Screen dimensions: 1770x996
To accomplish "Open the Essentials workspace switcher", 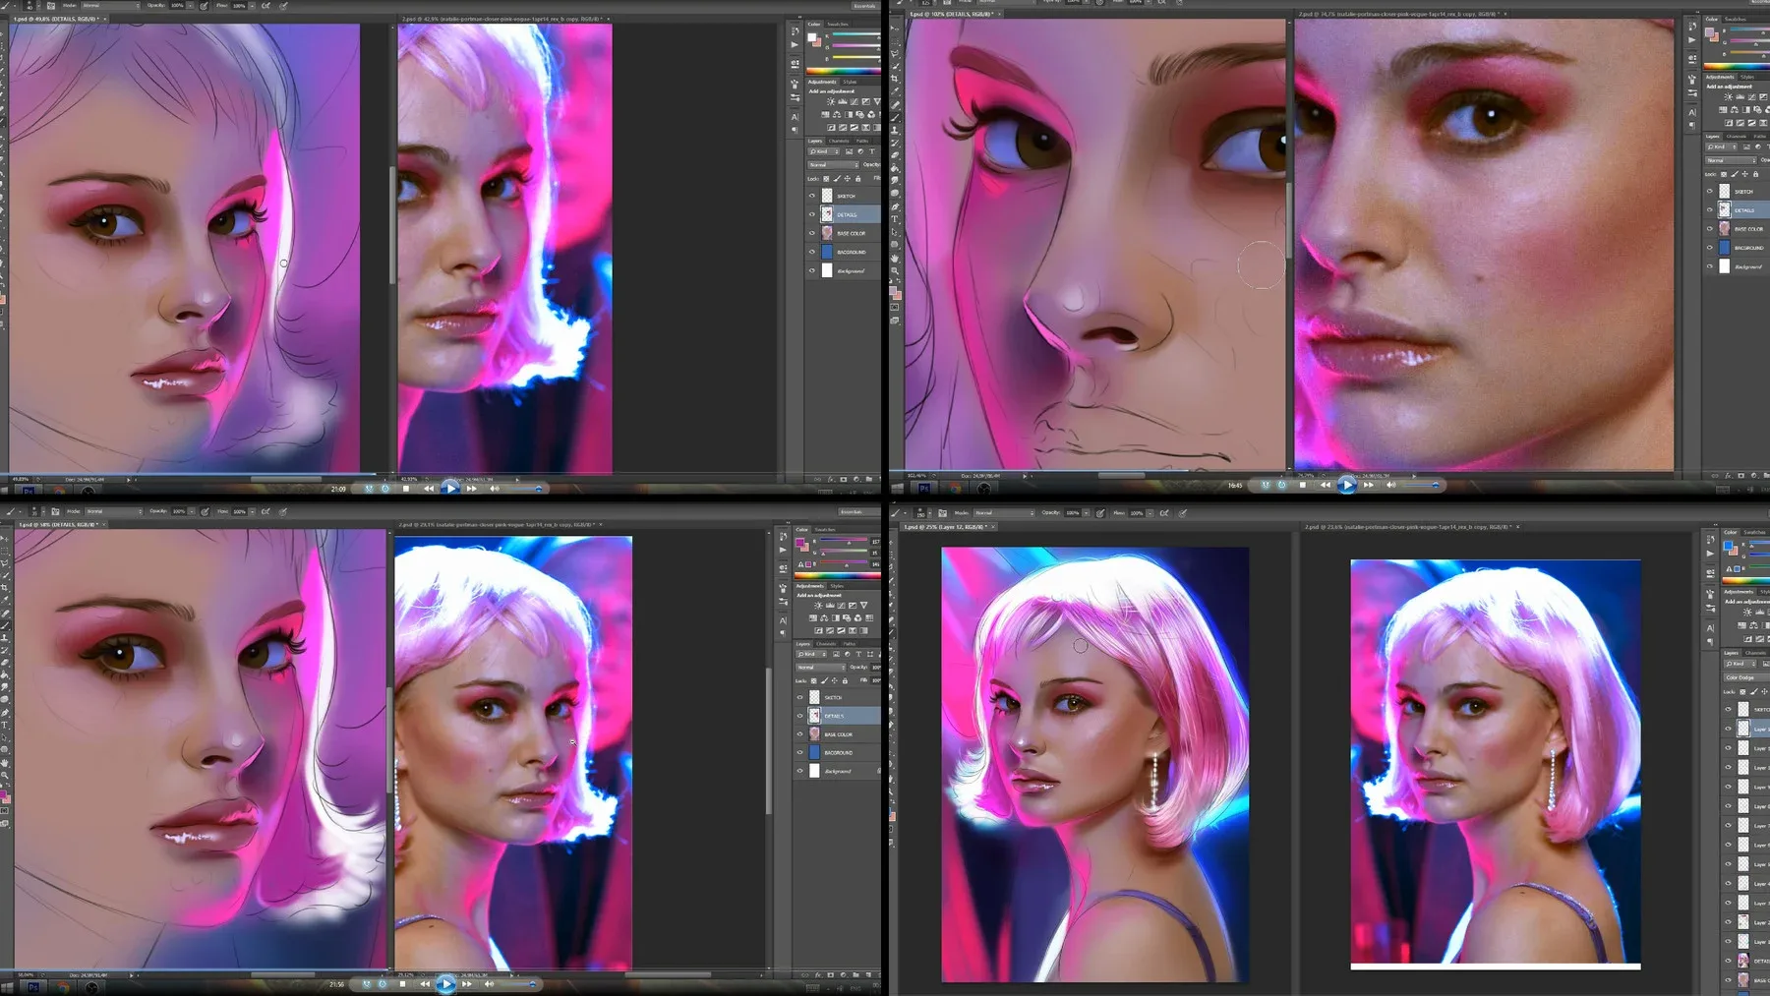I will point(863,5).
